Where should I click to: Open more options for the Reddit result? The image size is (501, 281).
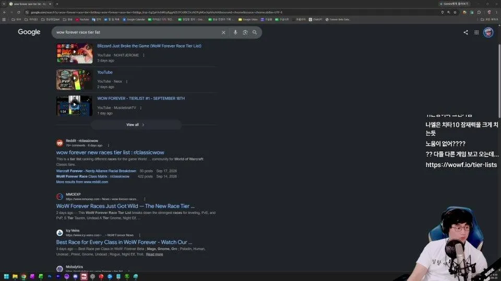click(x=109, y=145)
